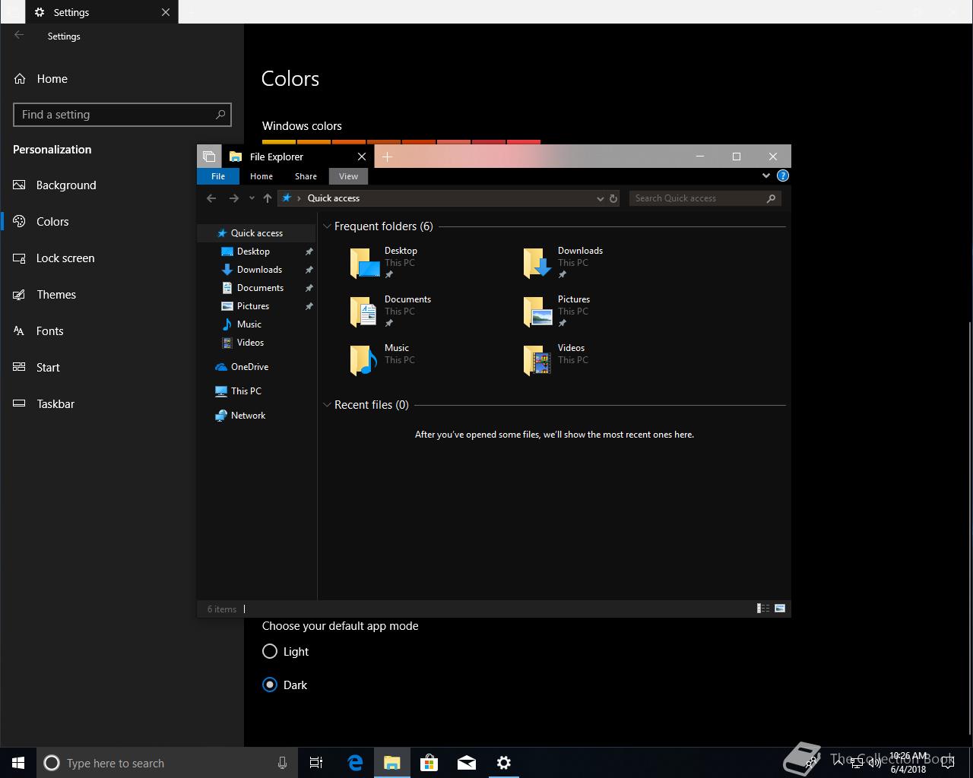Expand the ribbon using the chevron
The image size is (973, 778).
coord(765,176)
